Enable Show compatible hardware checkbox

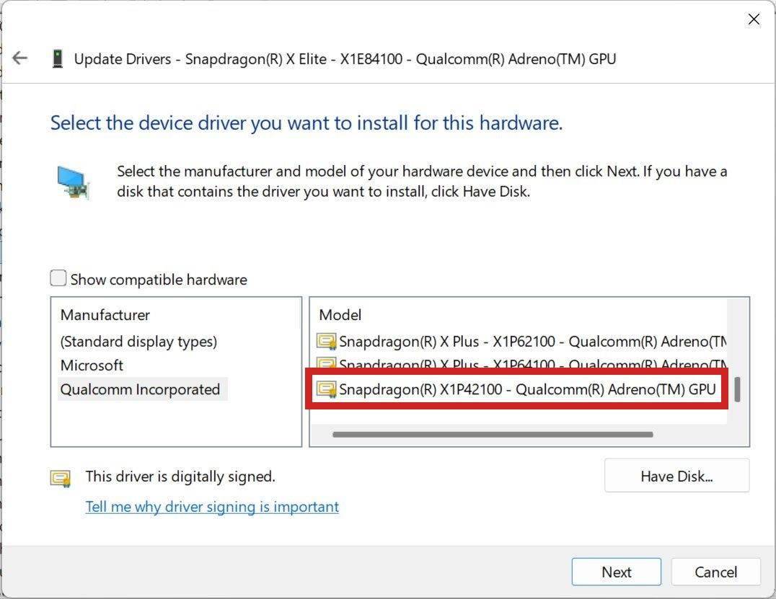(58, 278)
